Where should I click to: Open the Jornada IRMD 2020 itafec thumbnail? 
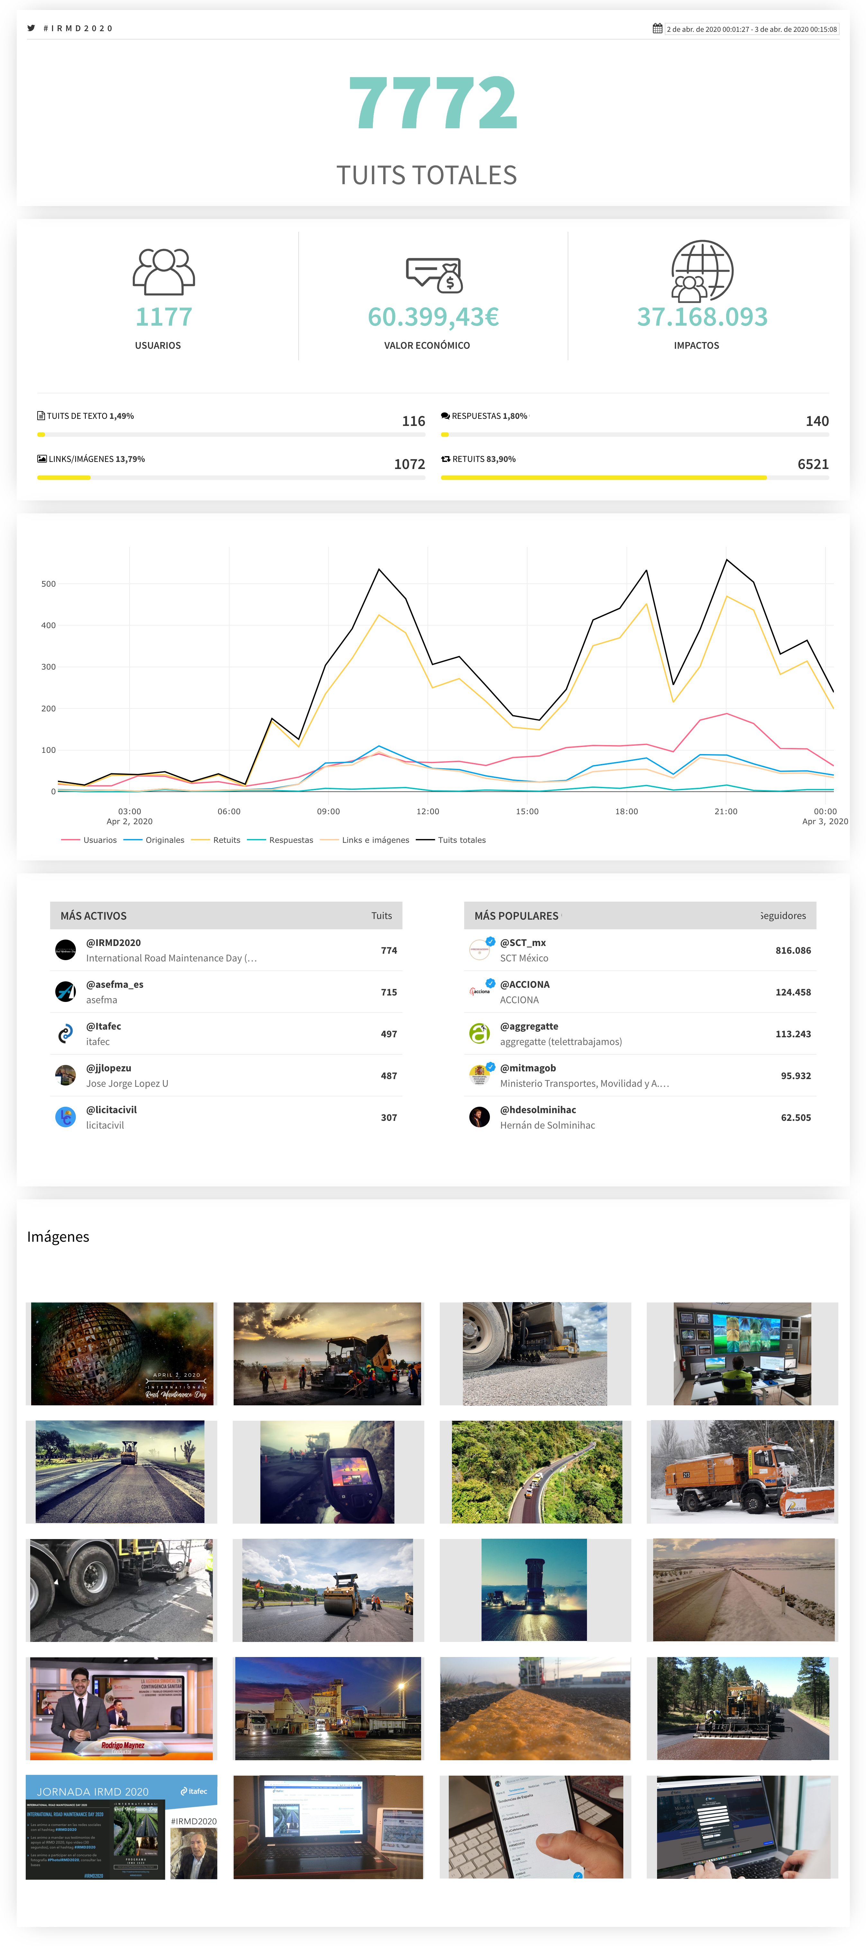tap(122, 1827)
